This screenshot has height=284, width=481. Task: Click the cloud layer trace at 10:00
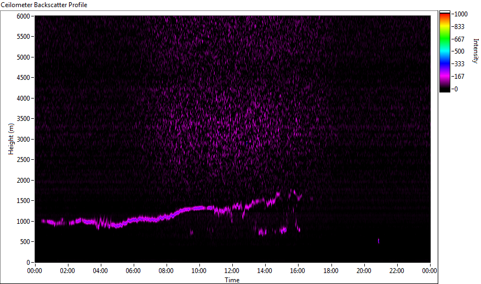(x=199, y=208)
